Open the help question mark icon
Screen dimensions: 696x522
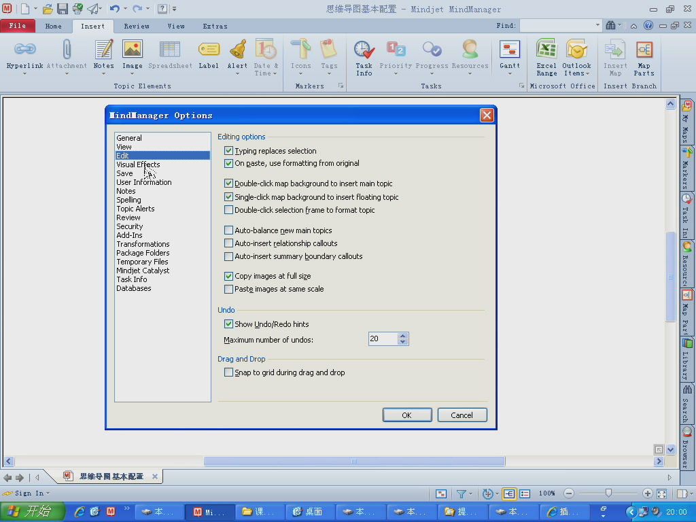[x=648, y=25]
